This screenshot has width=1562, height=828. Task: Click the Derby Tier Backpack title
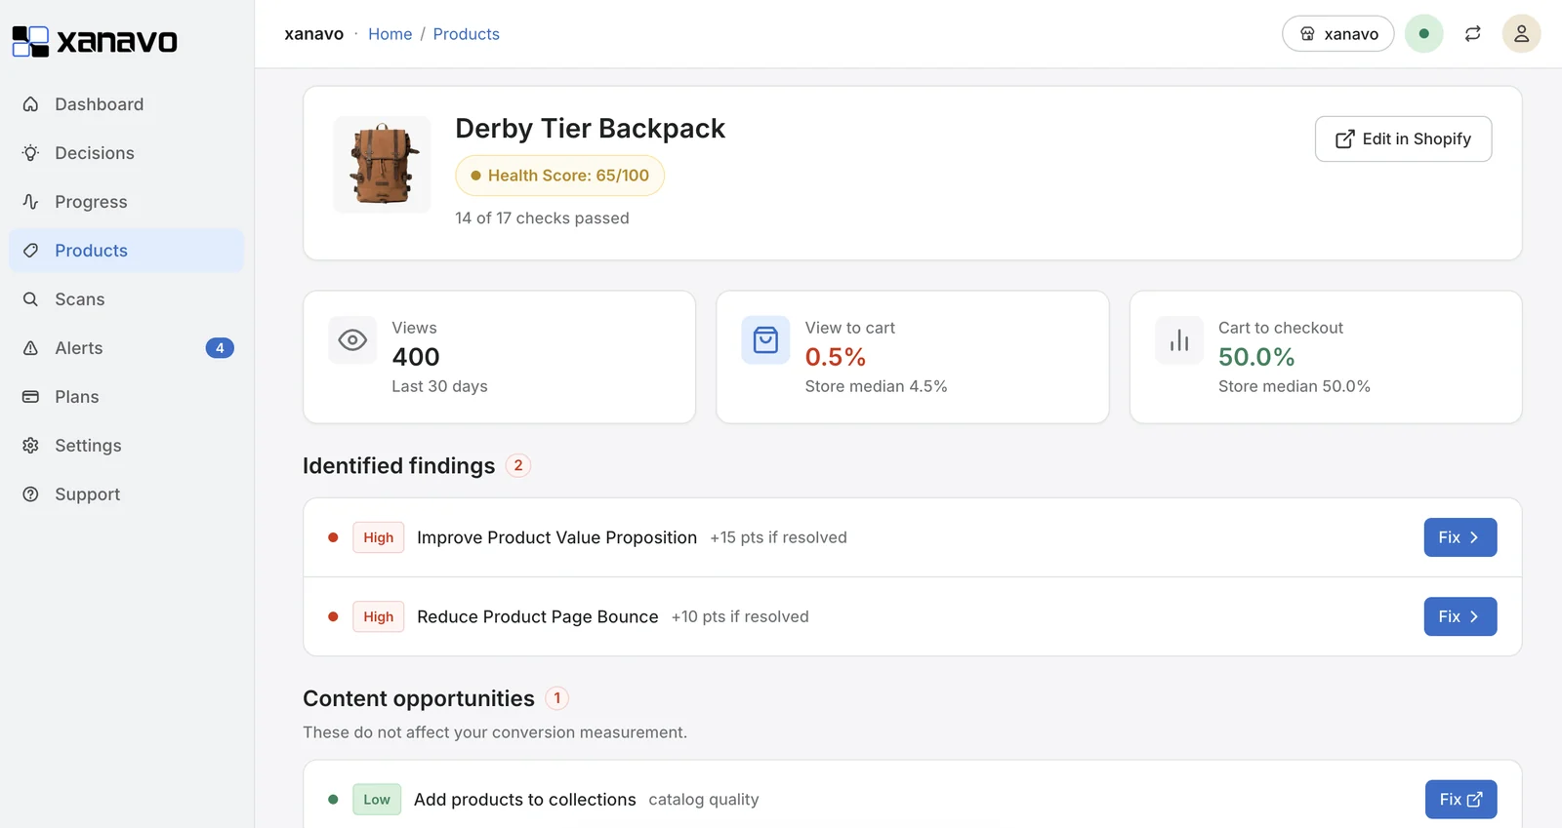pyautogui.click(x=590, y=129)
